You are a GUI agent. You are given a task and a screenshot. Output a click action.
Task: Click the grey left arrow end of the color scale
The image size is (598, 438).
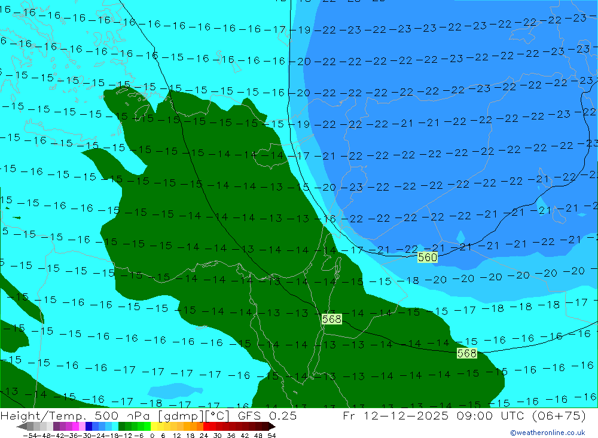click(x=21, y=427)
